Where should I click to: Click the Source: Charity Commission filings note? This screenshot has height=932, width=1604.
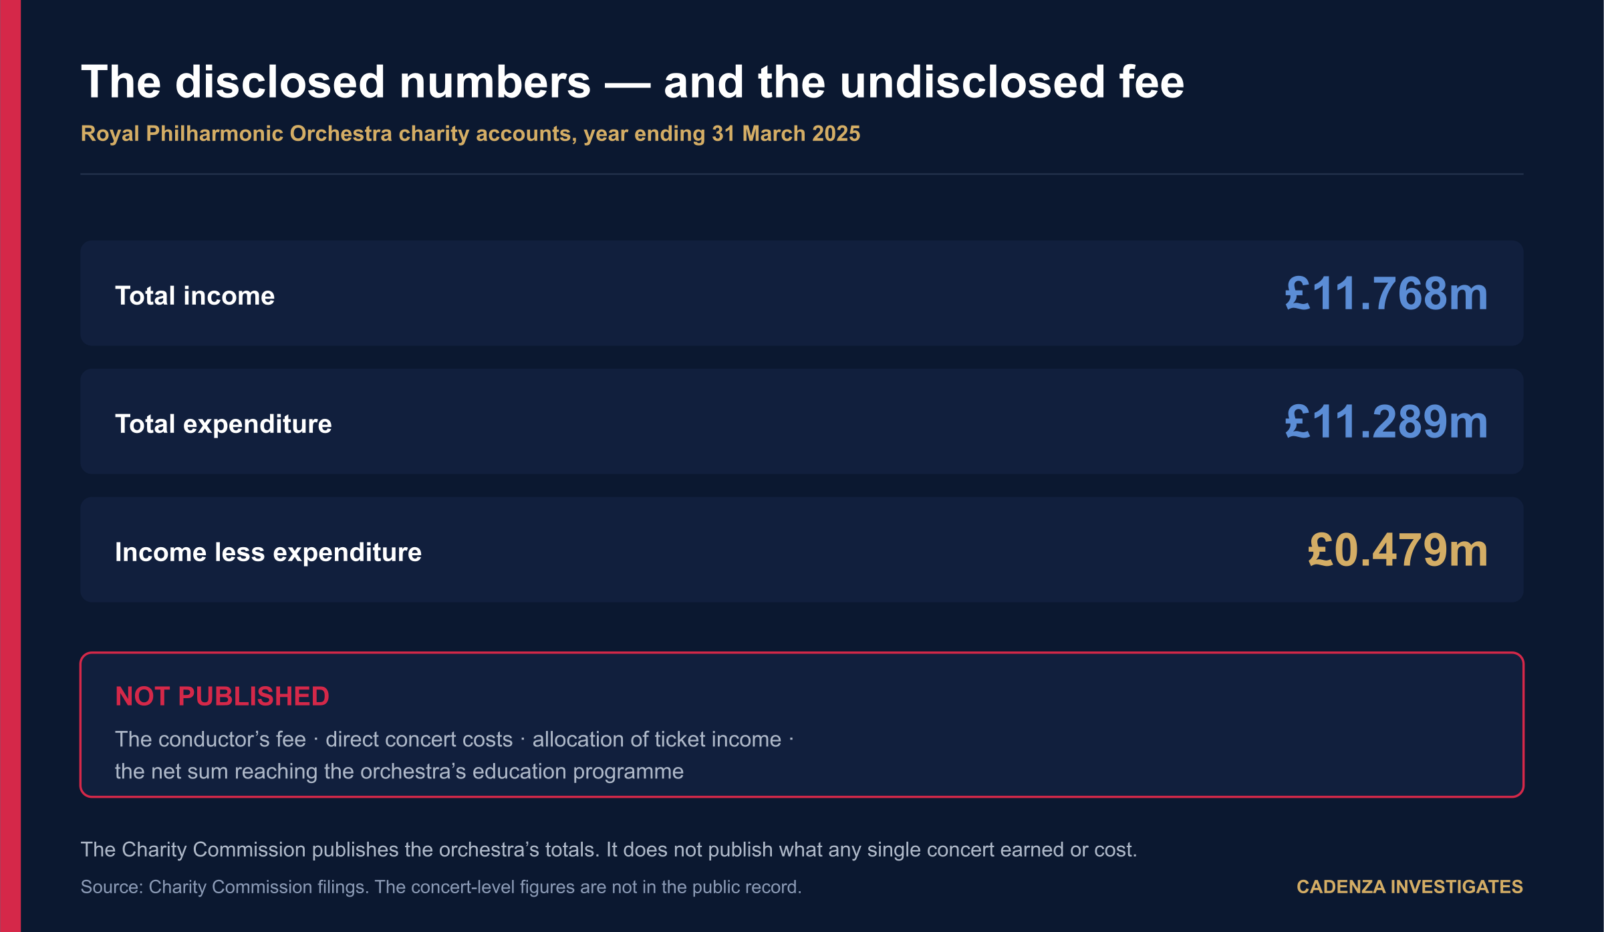441,887
